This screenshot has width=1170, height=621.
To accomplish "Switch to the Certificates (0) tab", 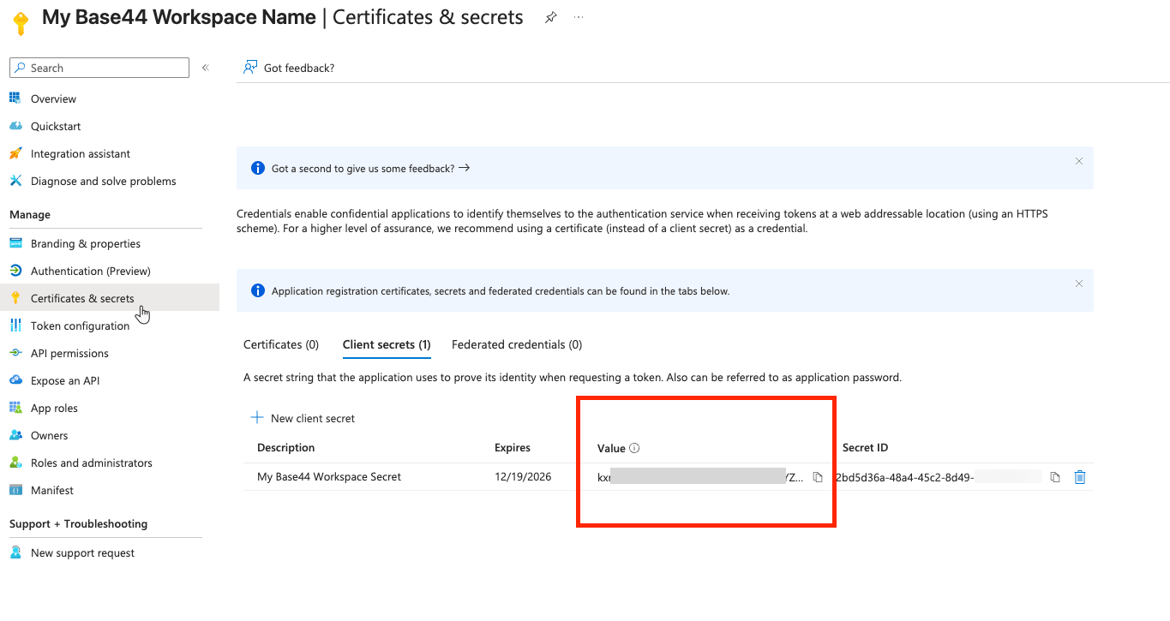I will (281, 344).
